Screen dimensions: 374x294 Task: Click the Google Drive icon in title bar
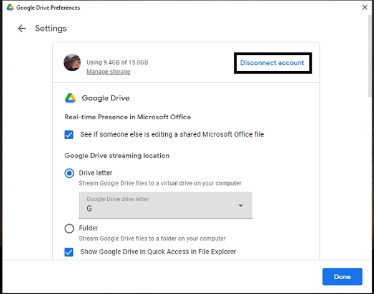pos(7,7)
